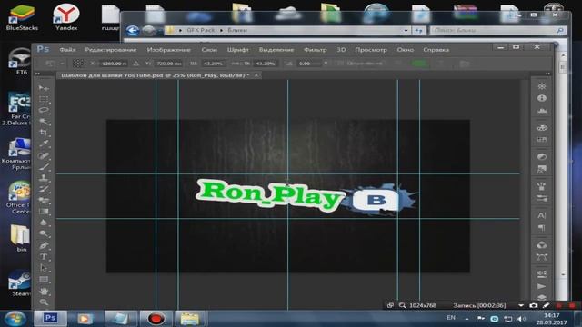Expand the right panel dock double arrows
Screen dimensions: 582x327
click(547, 74)
